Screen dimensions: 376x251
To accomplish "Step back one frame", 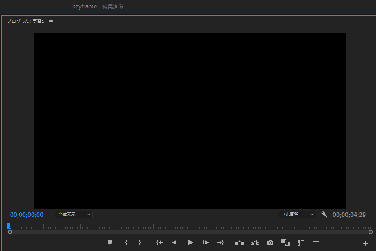I will click(175, 243).
